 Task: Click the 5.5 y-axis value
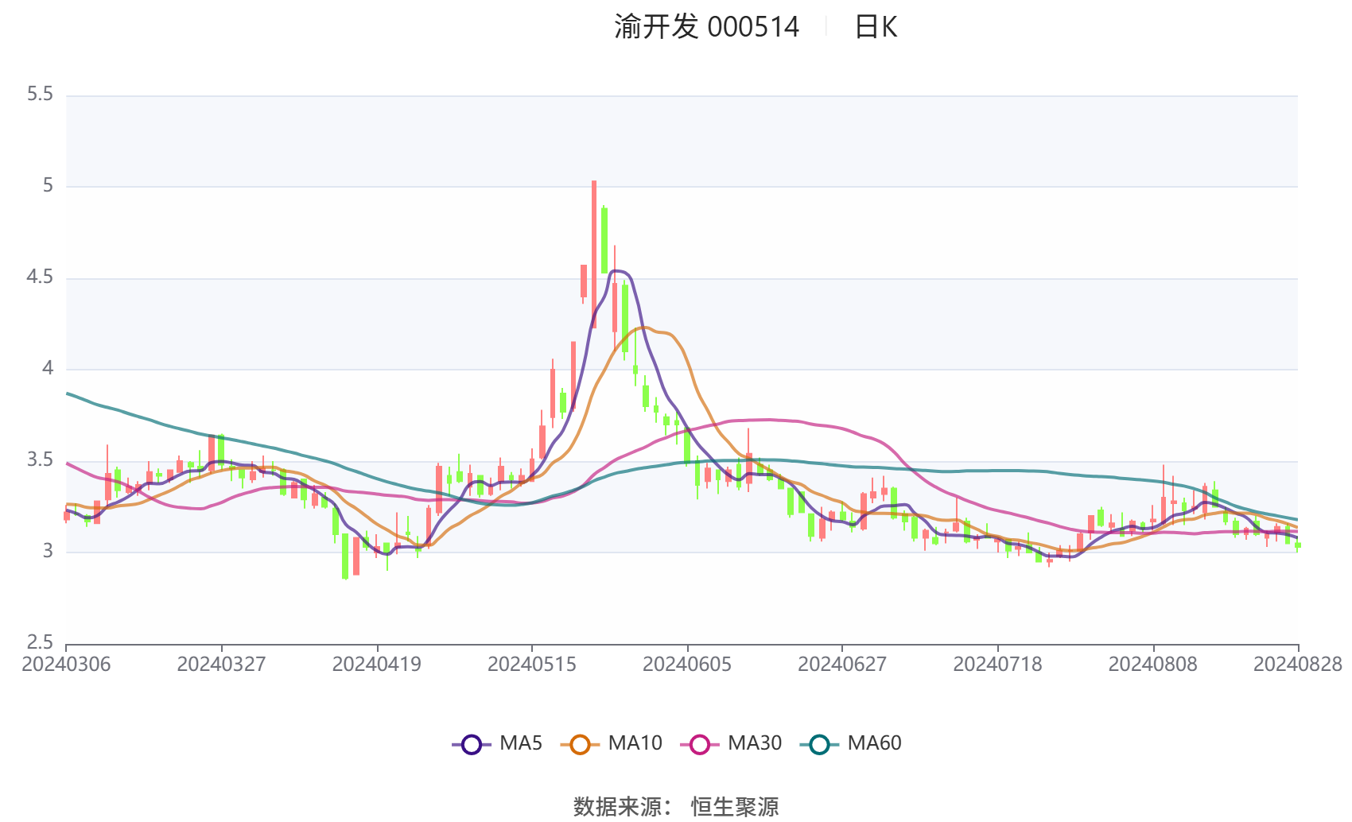click(40, 95)
